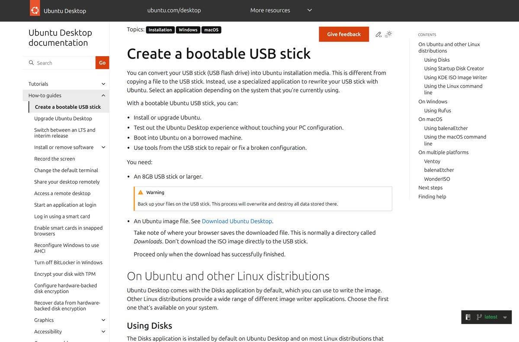Click the latest version label
This screenshot has height=342, width=519.
click(491, 317)
